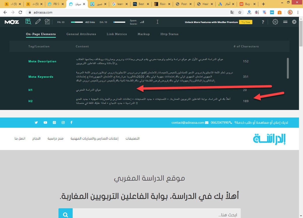Open the site's Instagram icon

(63, 123)
